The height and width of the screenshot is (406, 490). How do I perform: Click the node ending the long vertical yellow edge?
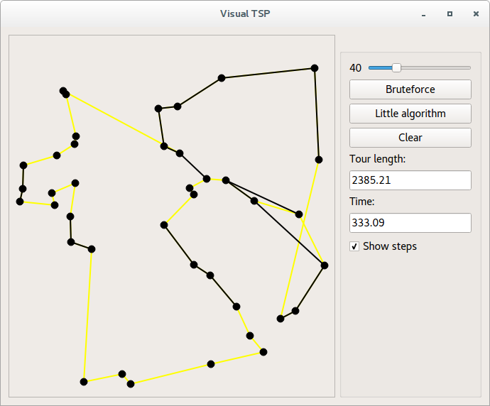(x=84, y=382)
